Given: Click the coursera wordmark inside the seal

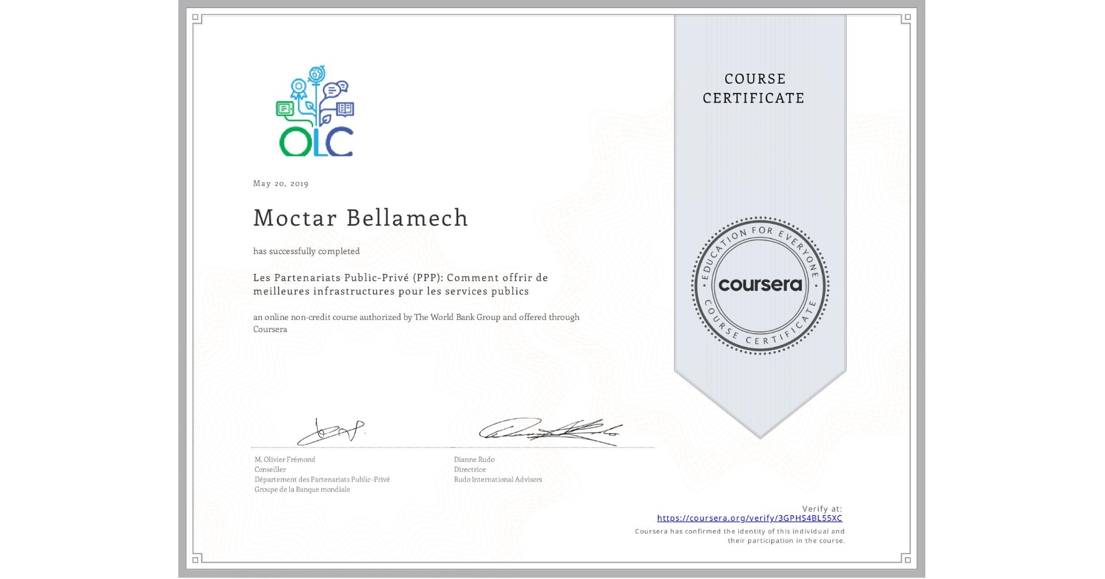Looking at the screenshot, I should click(760, 286).
